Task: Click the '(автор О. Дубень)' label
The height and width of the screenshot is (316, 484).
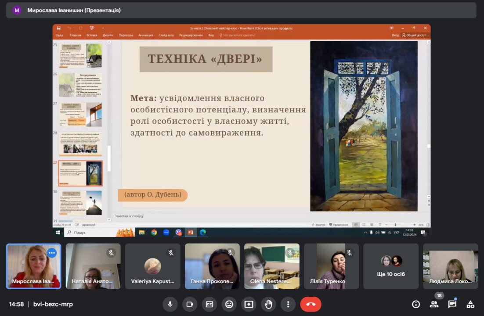Action: [x=152, y=195]
